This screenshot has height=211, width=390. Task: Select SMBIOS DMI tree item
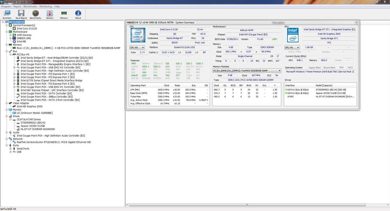point(24,38)
